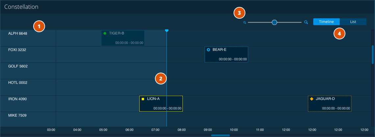Click the FOXI 3232 row label
The height and width of the screenshot is (137, 375).
click(x=17, y=50)
